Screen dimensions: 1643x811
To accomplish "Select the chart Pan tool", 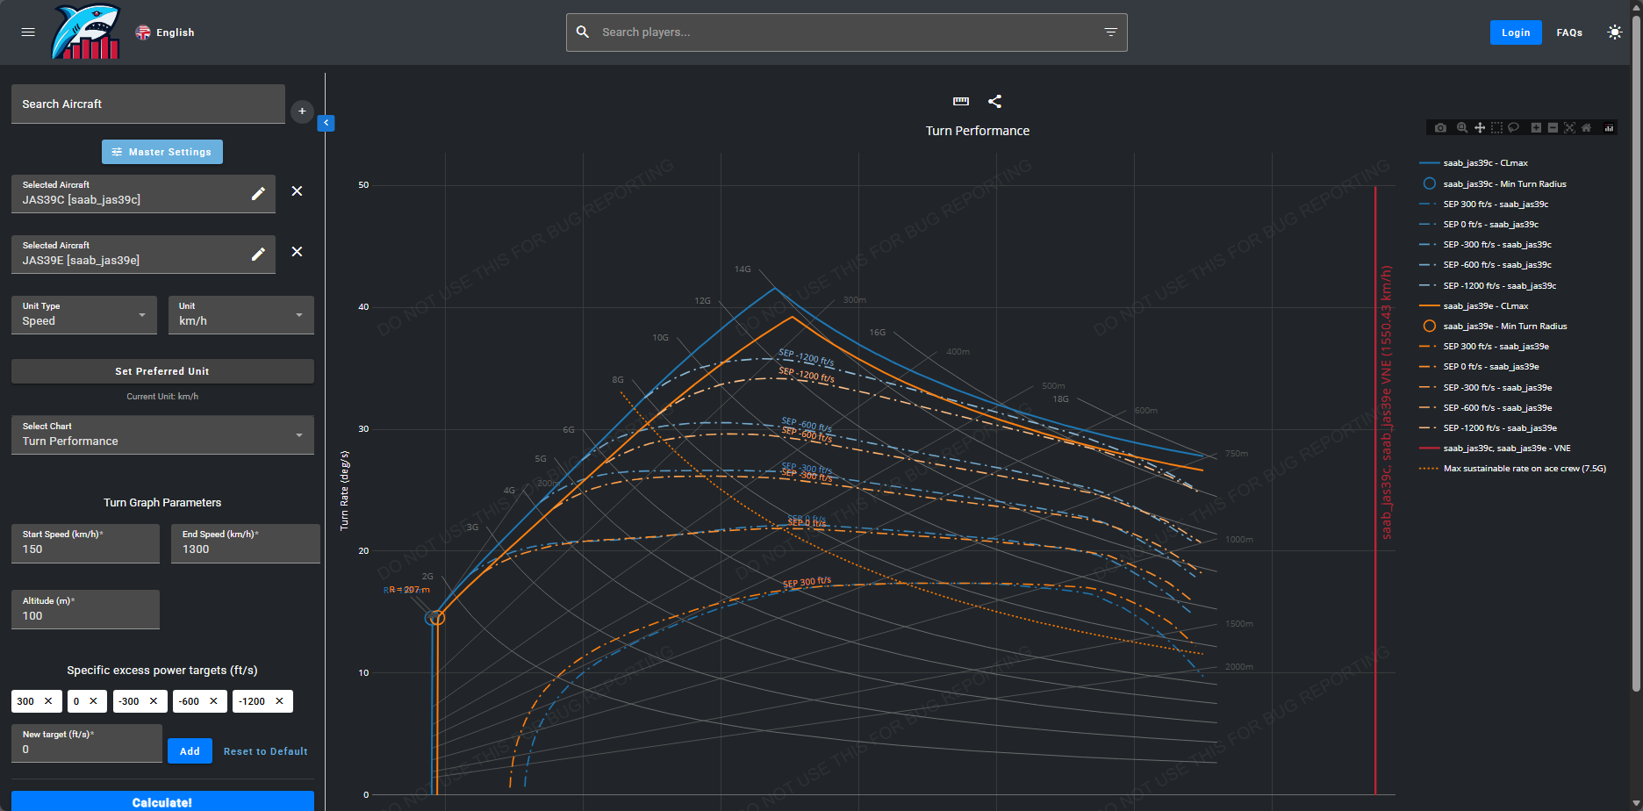I will click(x=1480, y=128).
